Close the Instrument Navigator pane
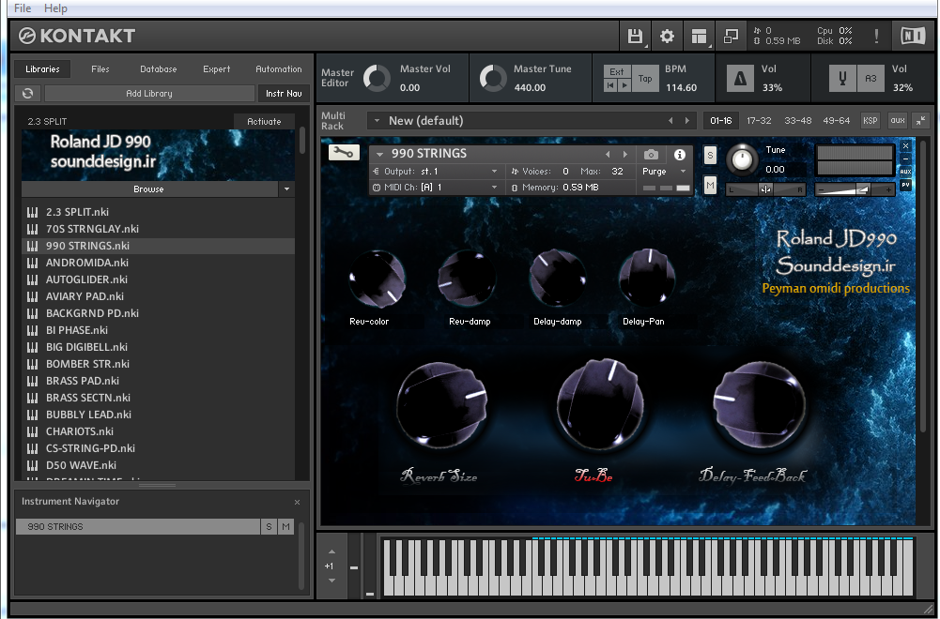 297,503
